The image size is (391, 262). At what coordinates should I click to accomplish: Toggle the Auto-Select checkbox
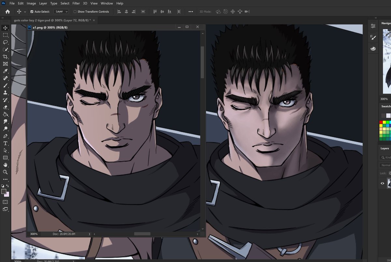32,11
